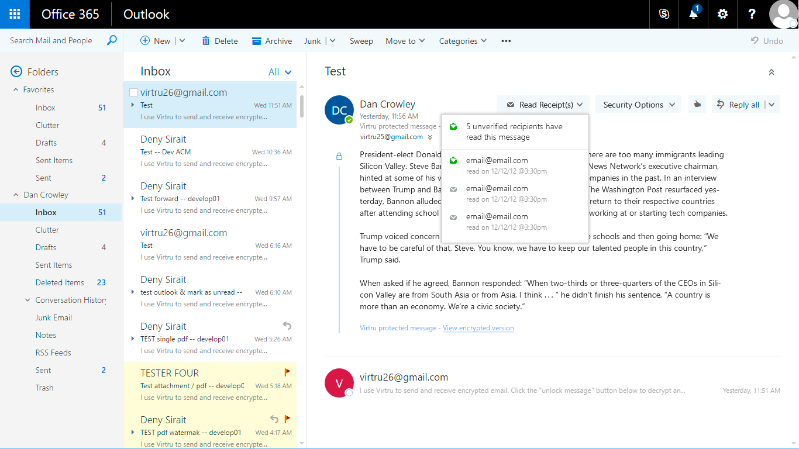This screenshot has height=449, width=799.
Task: Click the Office 365 title link
Action: 70,14
